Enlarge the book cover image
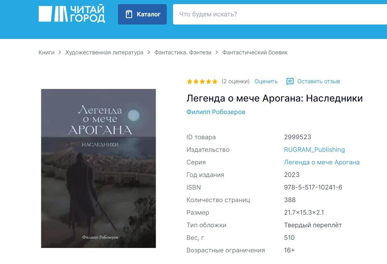This screenshot has height=264, width=387. (x=98, y=168)
